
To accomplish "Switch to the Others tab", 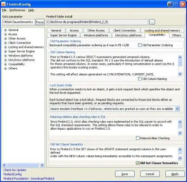I will click(x=176, y=35).
